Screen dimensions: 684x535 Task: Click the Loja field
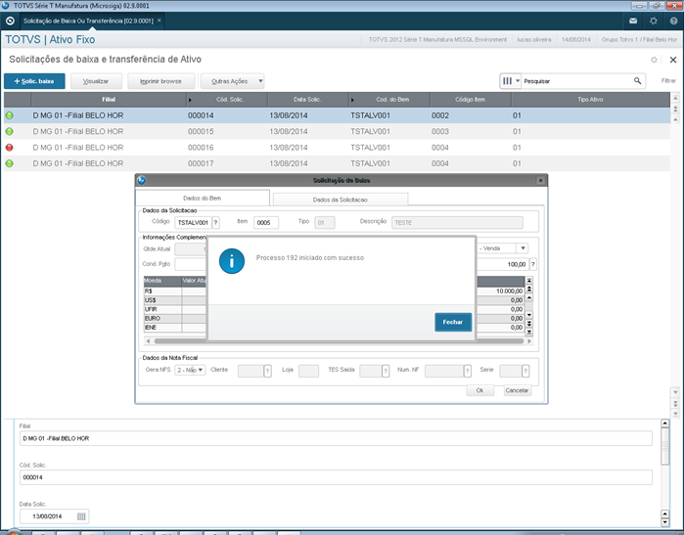tap(308, 371)
